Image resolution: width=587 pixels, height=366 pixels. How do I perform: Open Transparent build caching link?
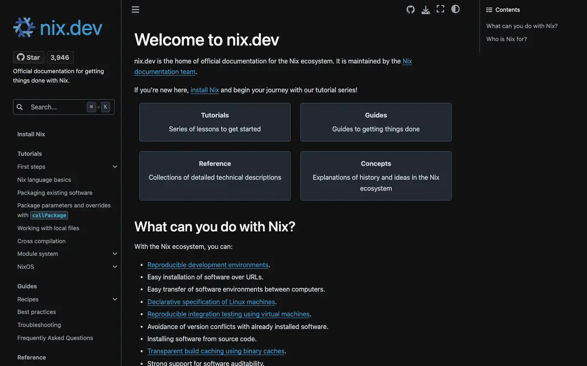(x=216, y=351)
